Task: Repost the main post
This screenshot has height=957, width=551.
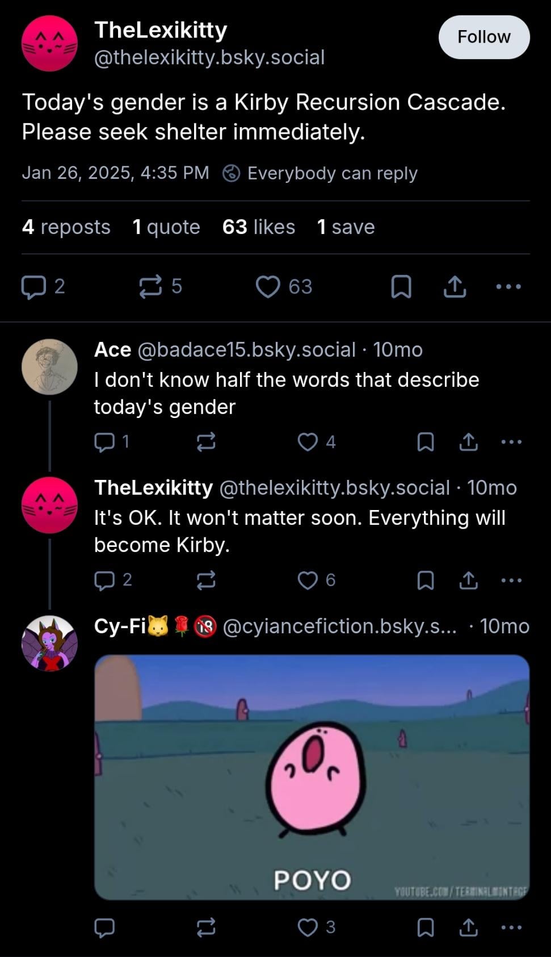Action: pos(151,287)
